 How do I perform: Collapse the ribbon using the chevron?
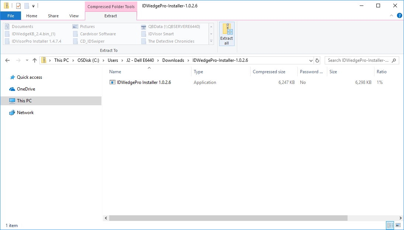click(391, 15)
